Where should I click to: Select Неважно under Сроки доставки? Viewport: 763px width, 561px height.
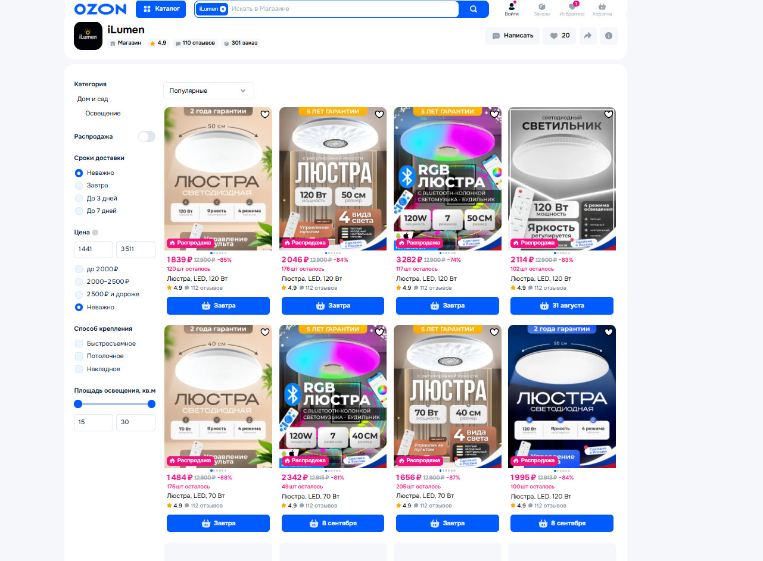tap(79, 173)
